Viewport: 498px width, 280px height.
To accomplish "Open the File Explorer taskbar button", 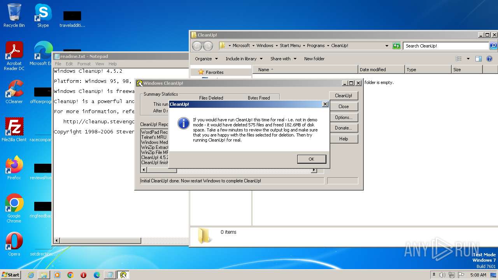I will click(44, 275).
